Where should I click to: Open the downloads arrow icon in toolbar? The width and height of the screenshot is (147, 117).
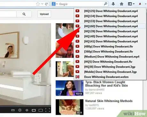point(113,4)
